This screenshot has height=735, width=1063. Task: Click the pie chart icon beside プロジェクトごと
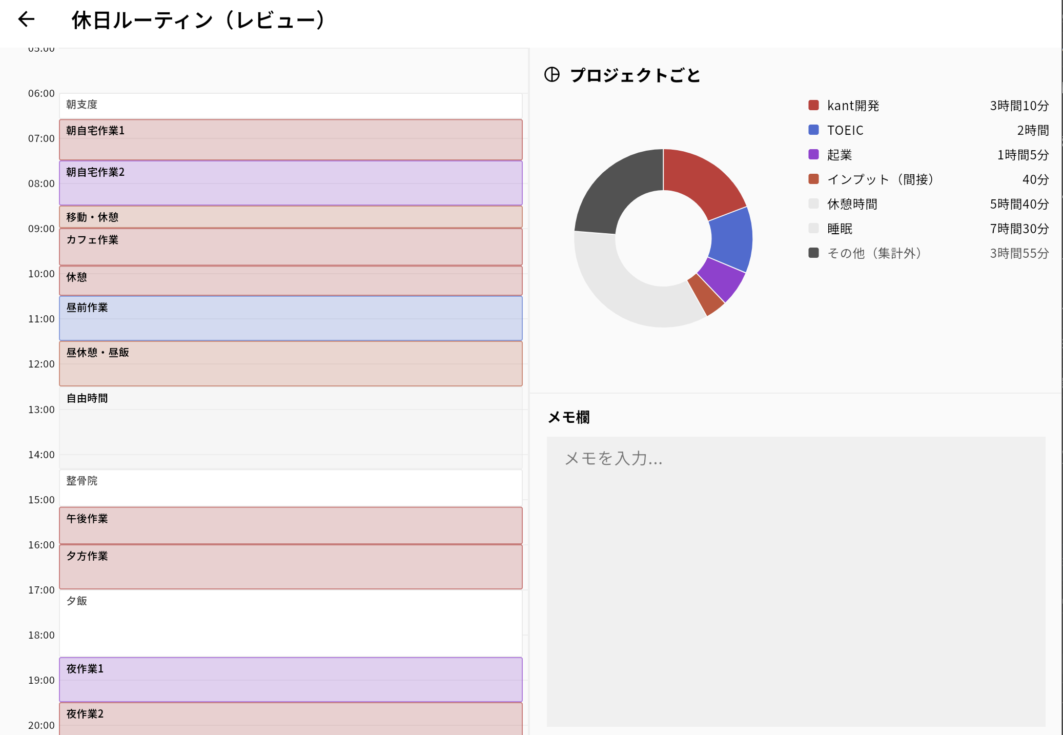554,75
